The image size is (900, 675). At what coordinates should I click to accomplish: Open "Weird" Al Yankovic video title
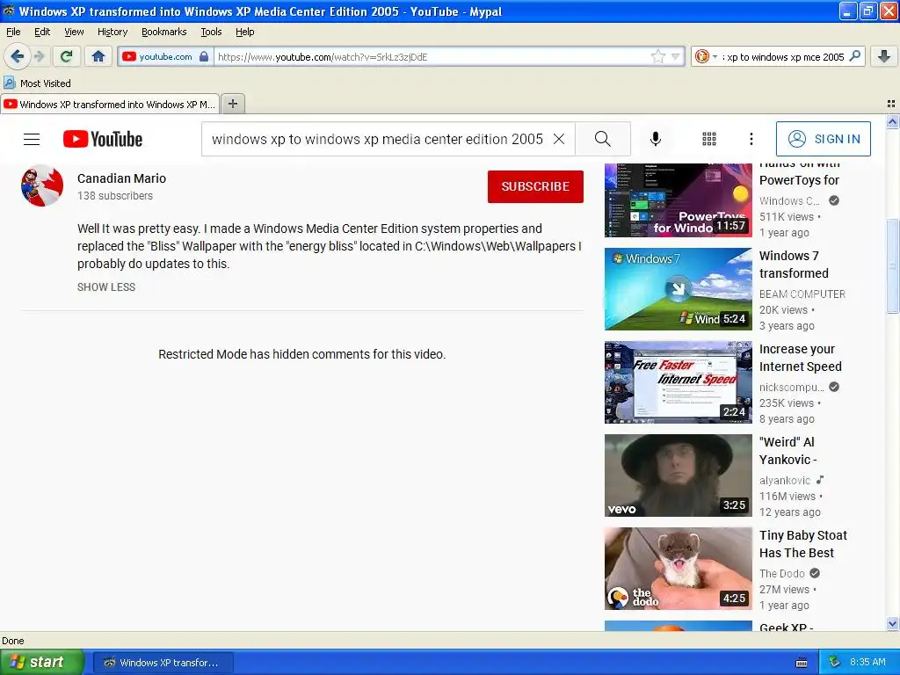tap(787, 451)
